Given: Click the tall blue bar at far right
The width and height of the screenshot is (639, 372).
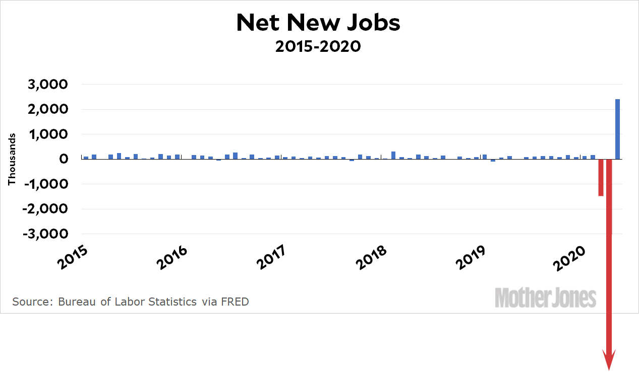Looking at the screenshot, I should tap(617, 129).
